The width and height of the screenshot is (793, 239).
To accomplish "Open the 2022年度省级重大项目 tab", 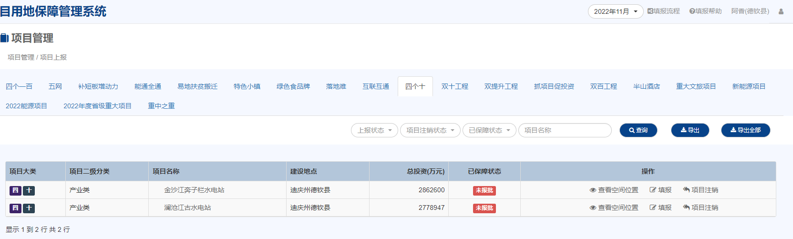I will pos(97,106).
